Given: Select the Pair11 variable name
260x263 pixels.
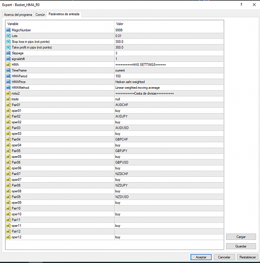Looking at the screenshot, I should click(16, 220).
